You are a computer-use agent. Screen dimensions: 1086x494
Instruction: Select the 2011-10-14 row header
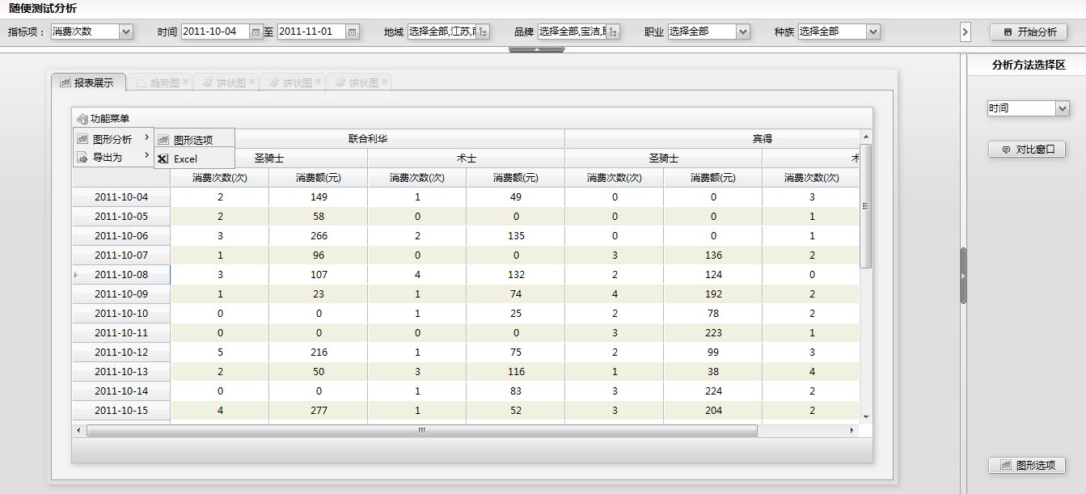pos(121,391)
